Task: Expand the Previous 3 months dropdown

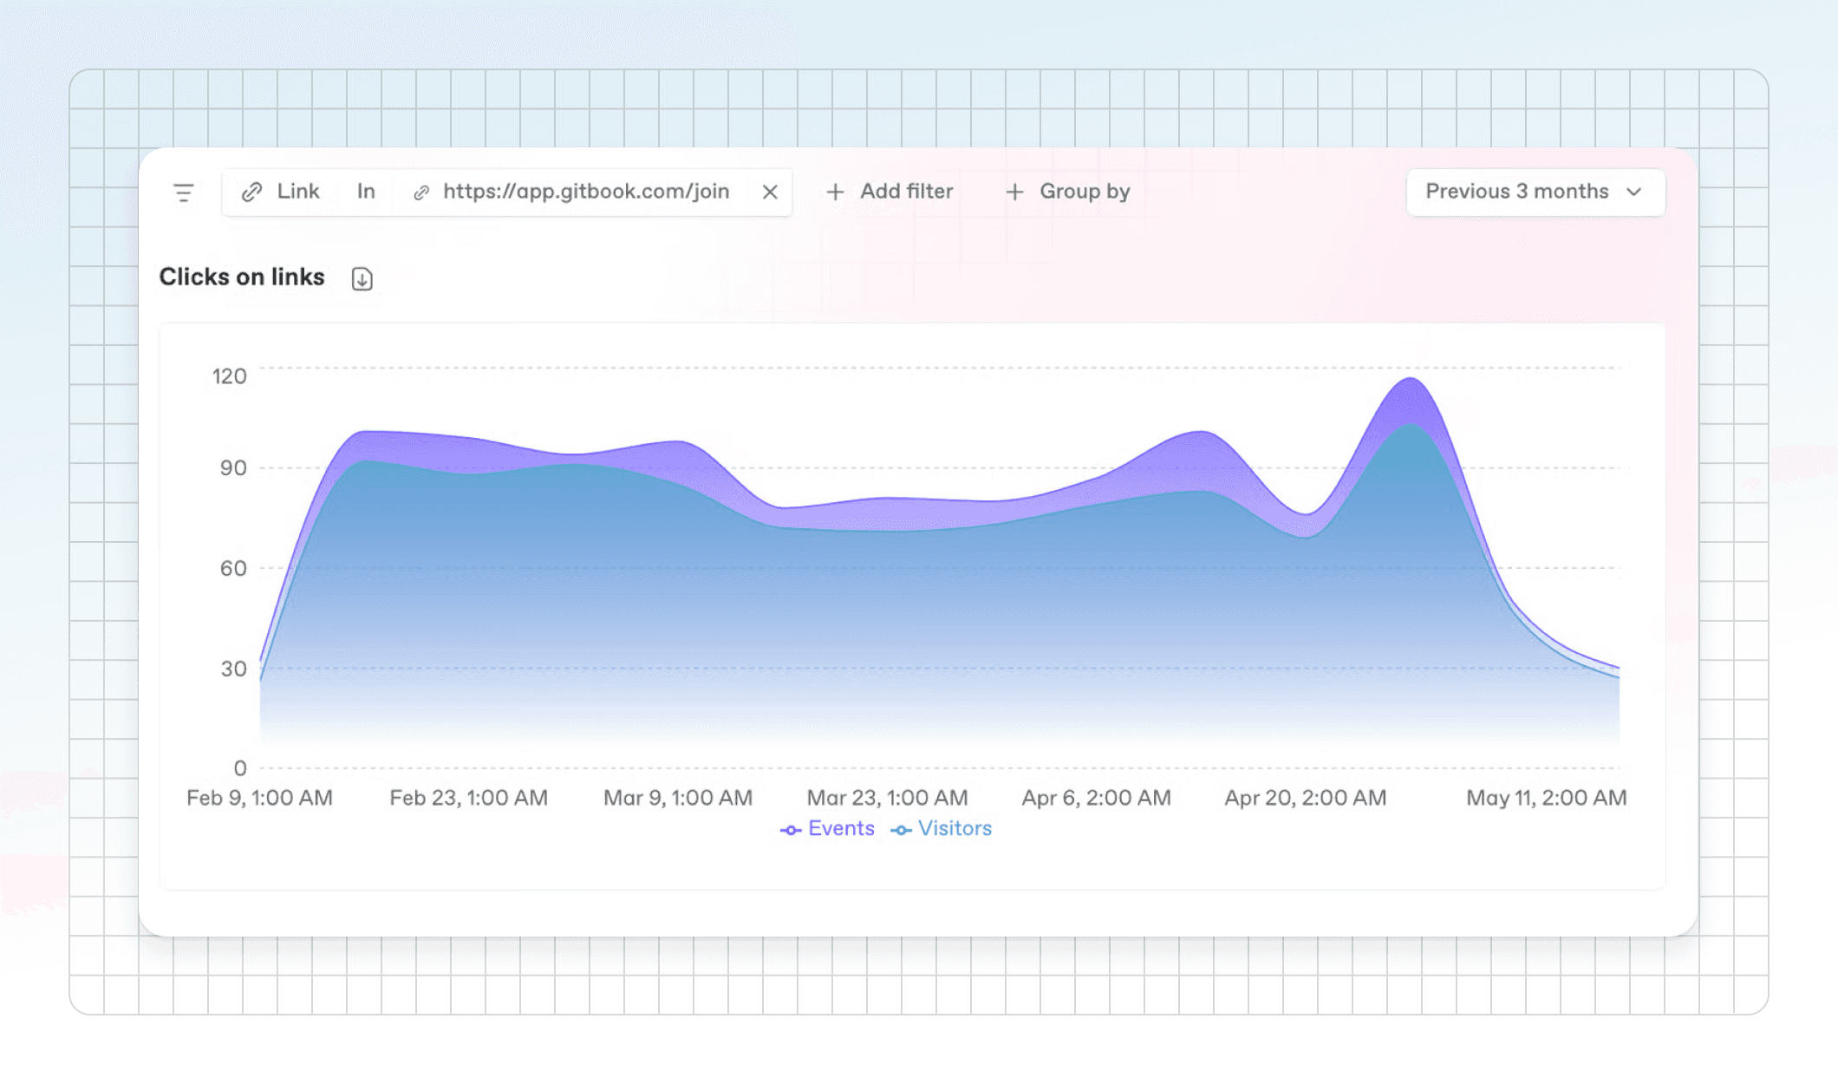Action: point(1535,192)
